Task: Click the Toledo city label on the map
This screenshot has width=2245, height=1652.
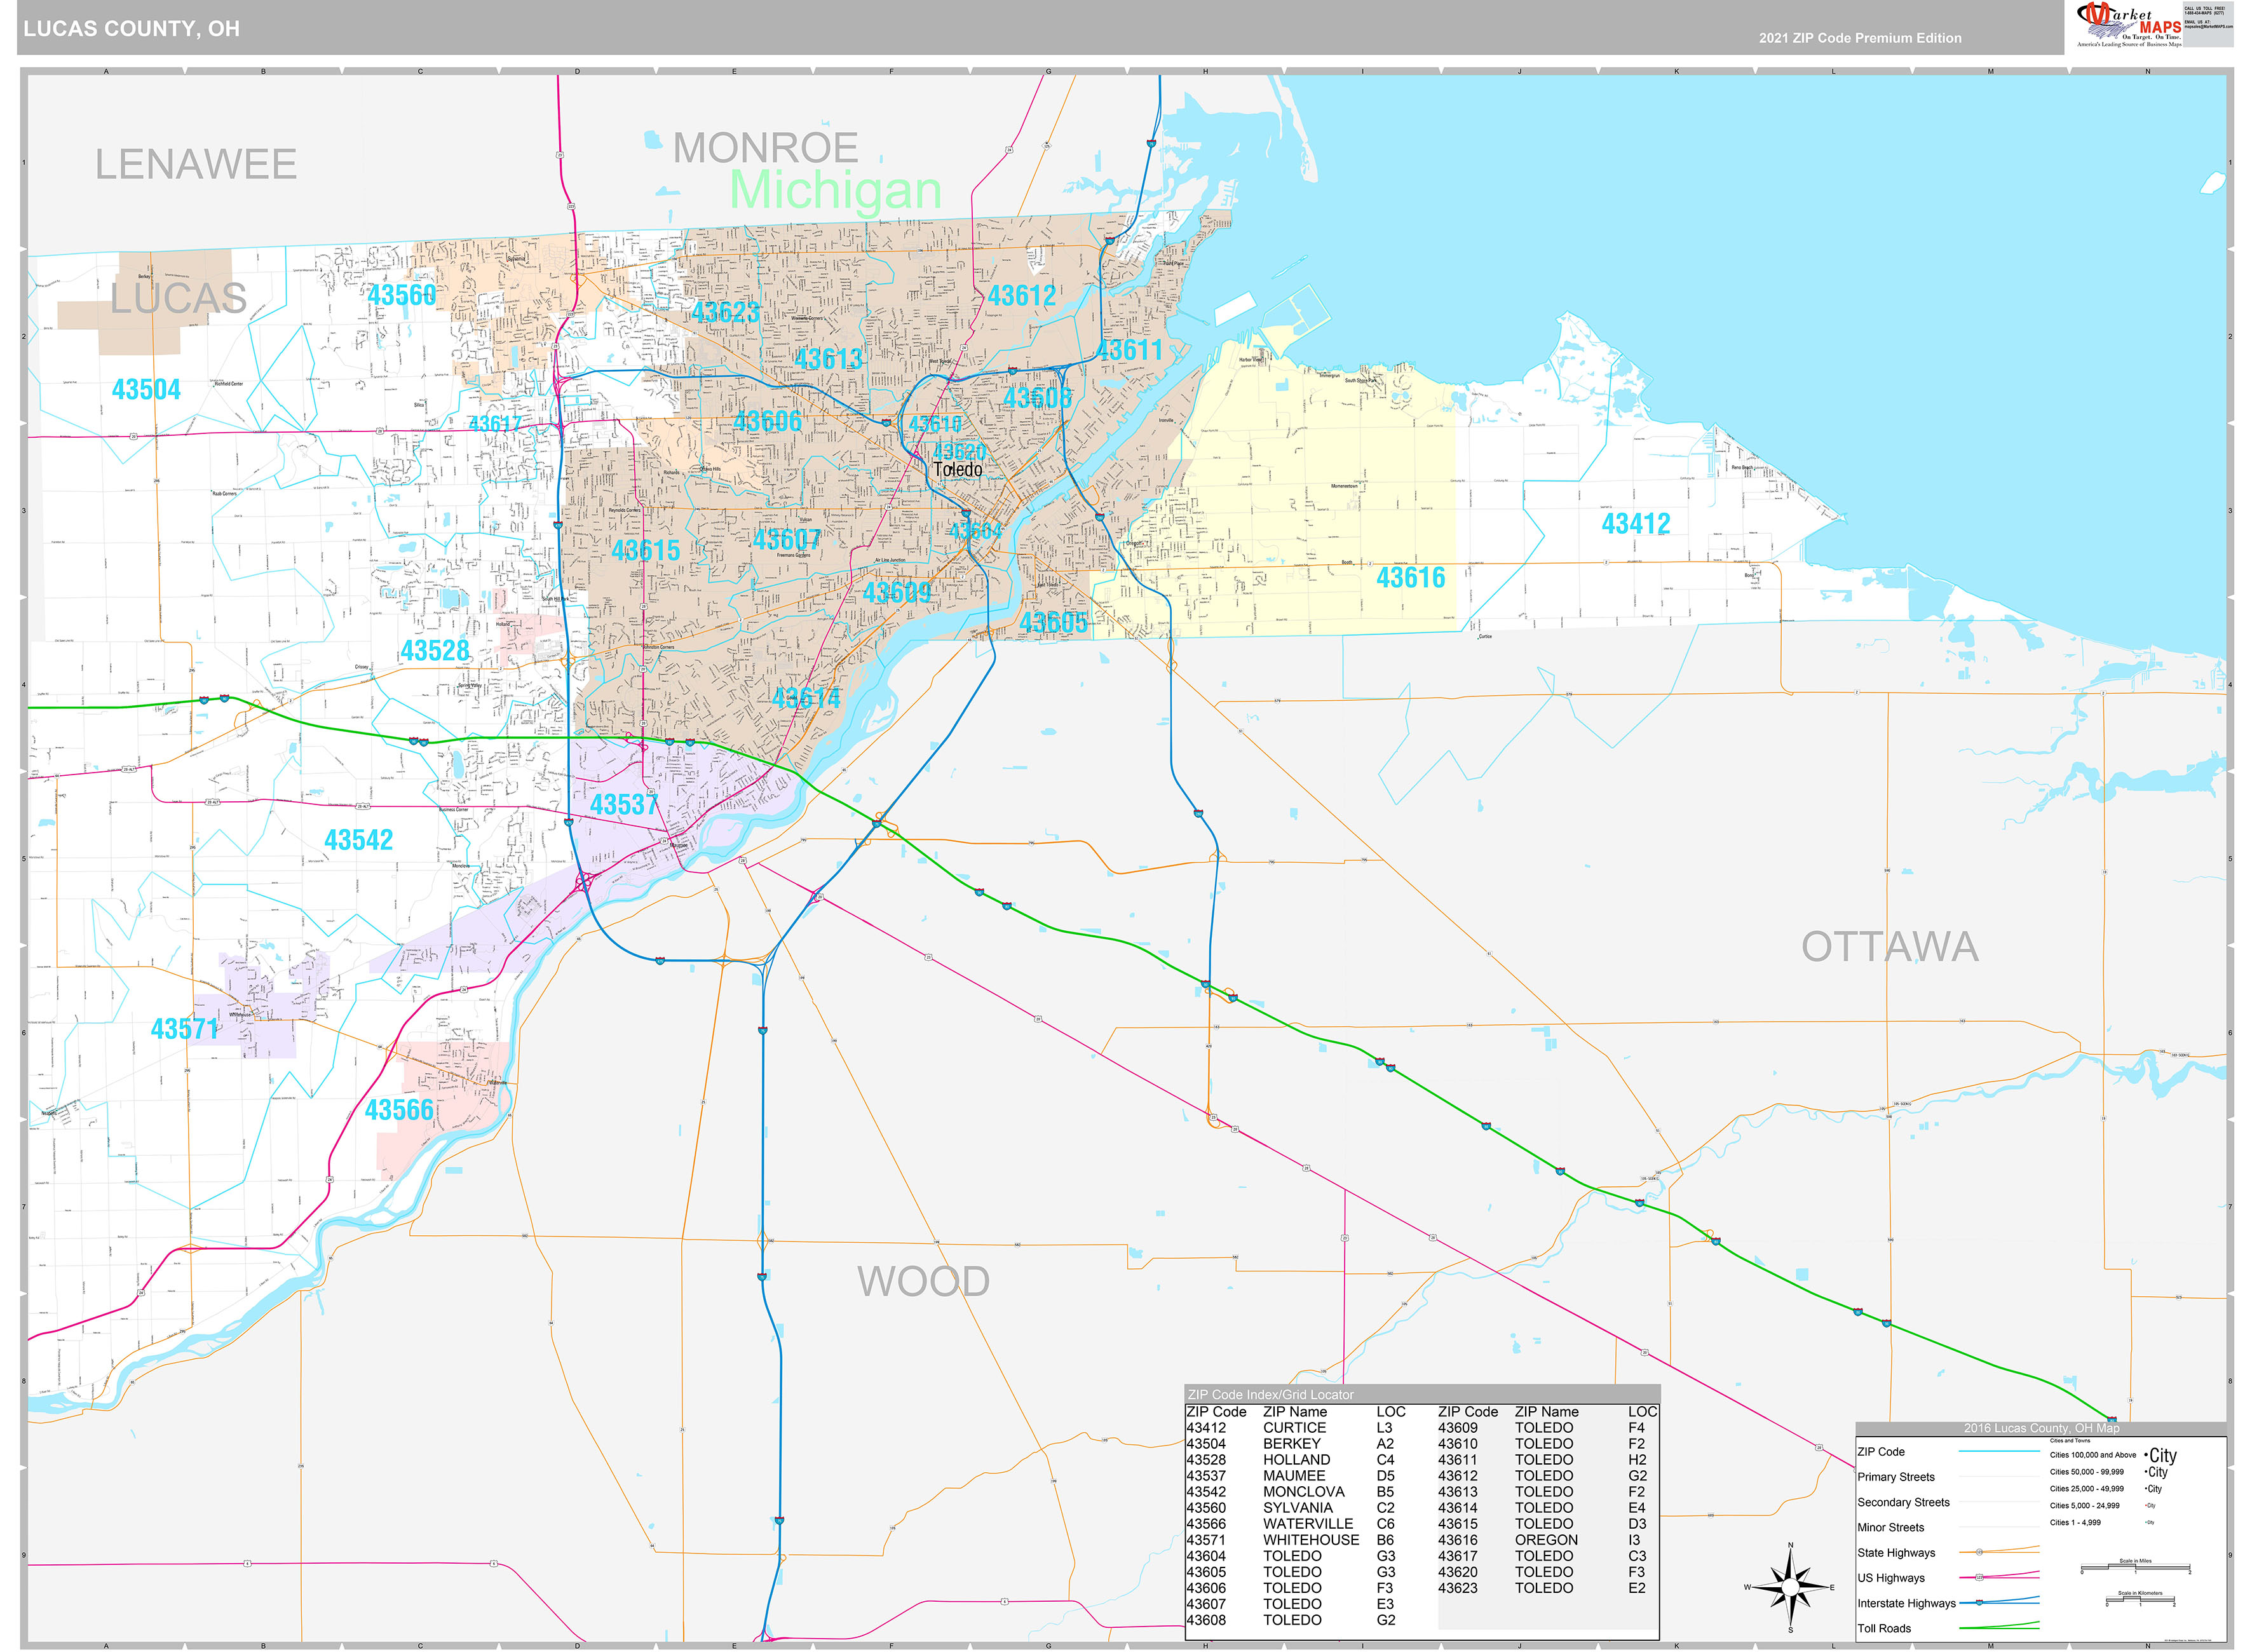Action: 958,469
